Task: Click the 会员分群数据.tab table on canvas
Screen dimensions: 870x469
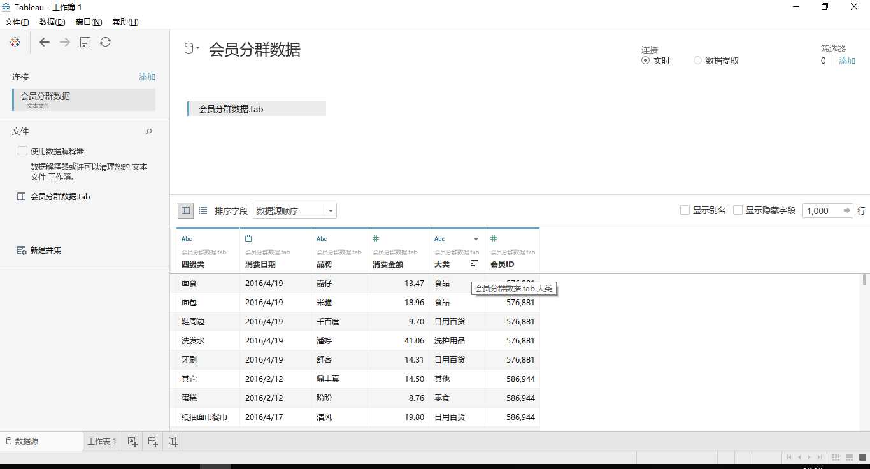Action: point(257,109)
